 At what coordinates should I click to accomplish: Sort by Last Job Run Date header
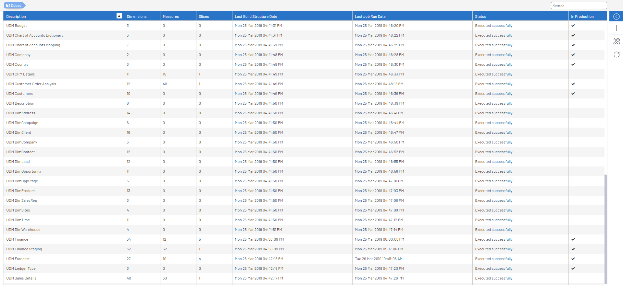(x=370, y=17)
